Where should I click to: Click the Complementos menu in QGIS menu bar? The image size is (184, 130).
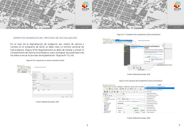[x=126, y=87]
